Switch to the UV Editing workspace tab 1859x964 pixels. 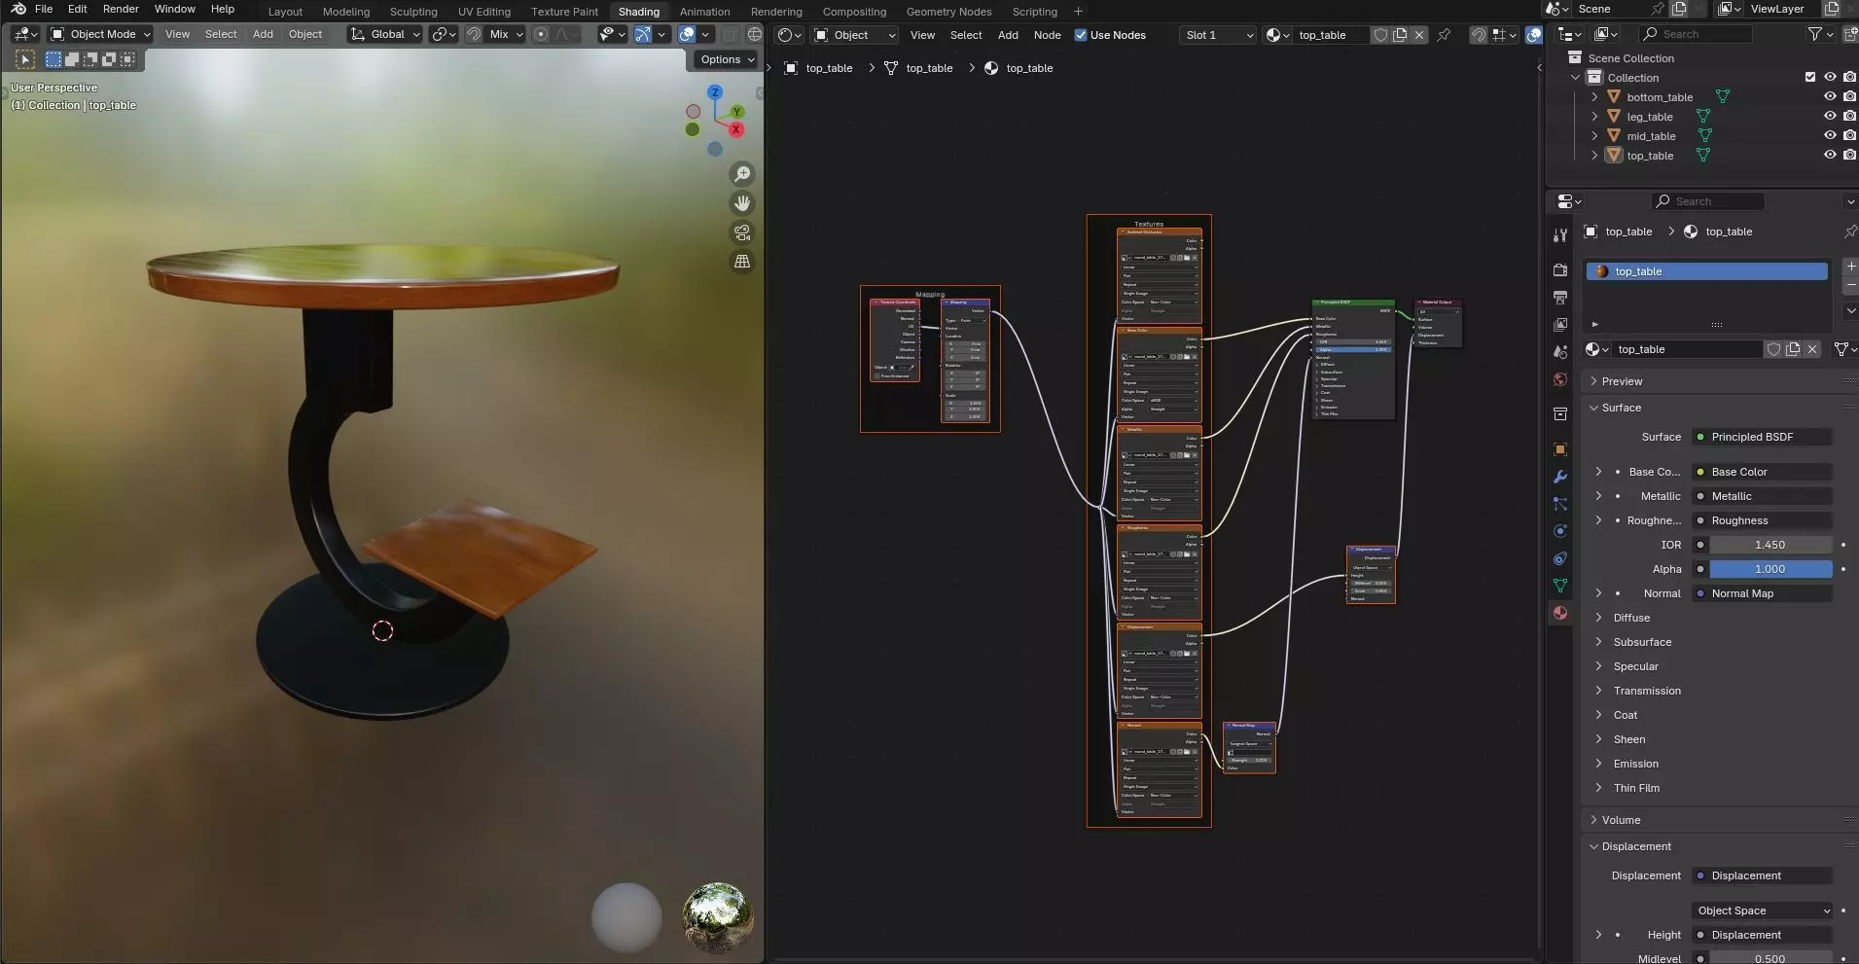point(484,12)
